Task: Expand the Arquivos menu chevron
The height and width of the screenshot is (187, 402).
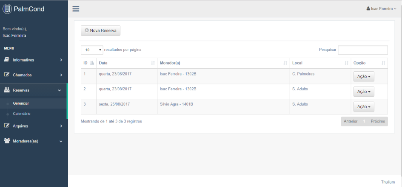Action: coord(61,126)
